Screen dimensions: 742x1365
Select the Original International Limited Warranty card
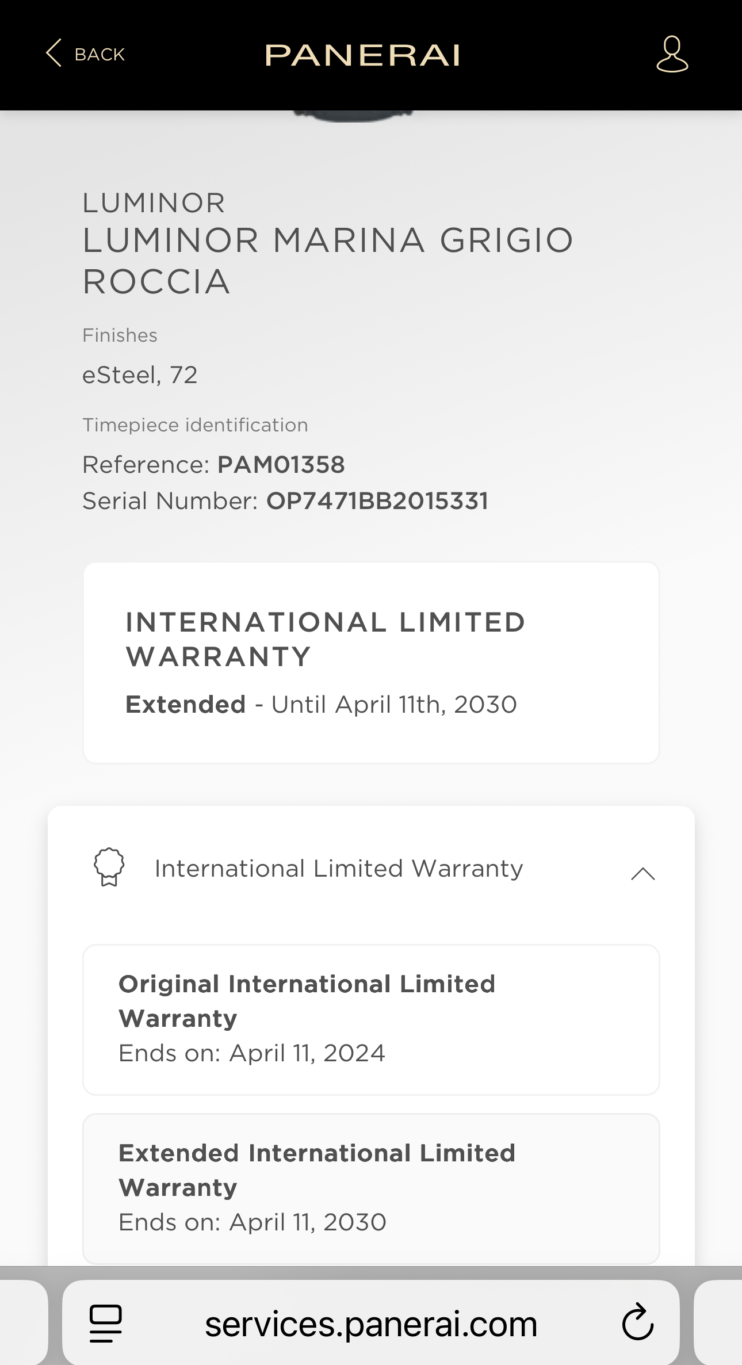tap(371, 1019)
